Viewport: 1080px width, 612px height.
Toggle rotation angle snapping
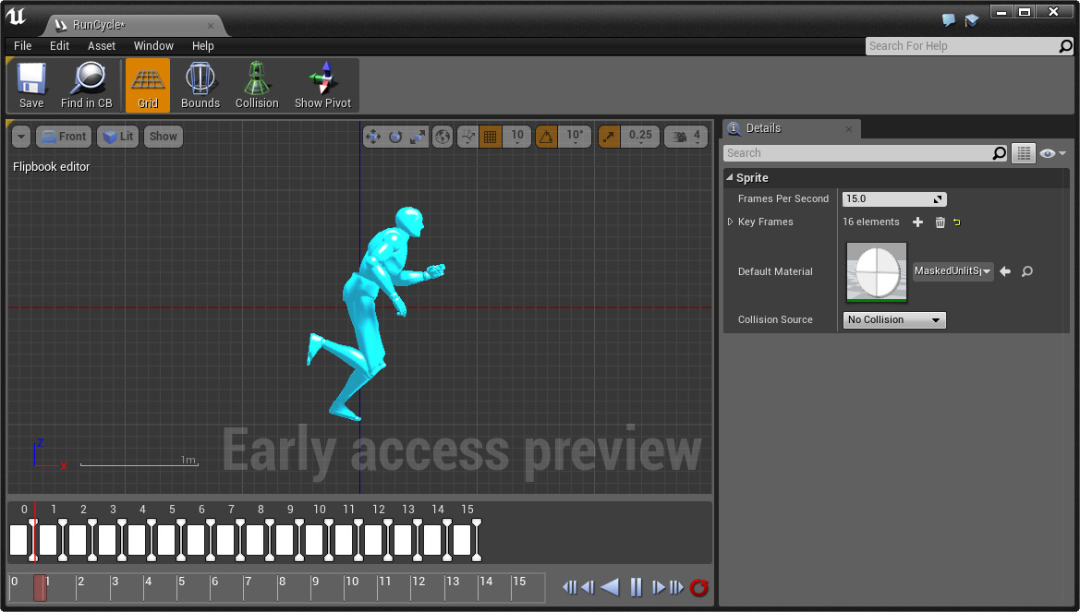(546, 137)
